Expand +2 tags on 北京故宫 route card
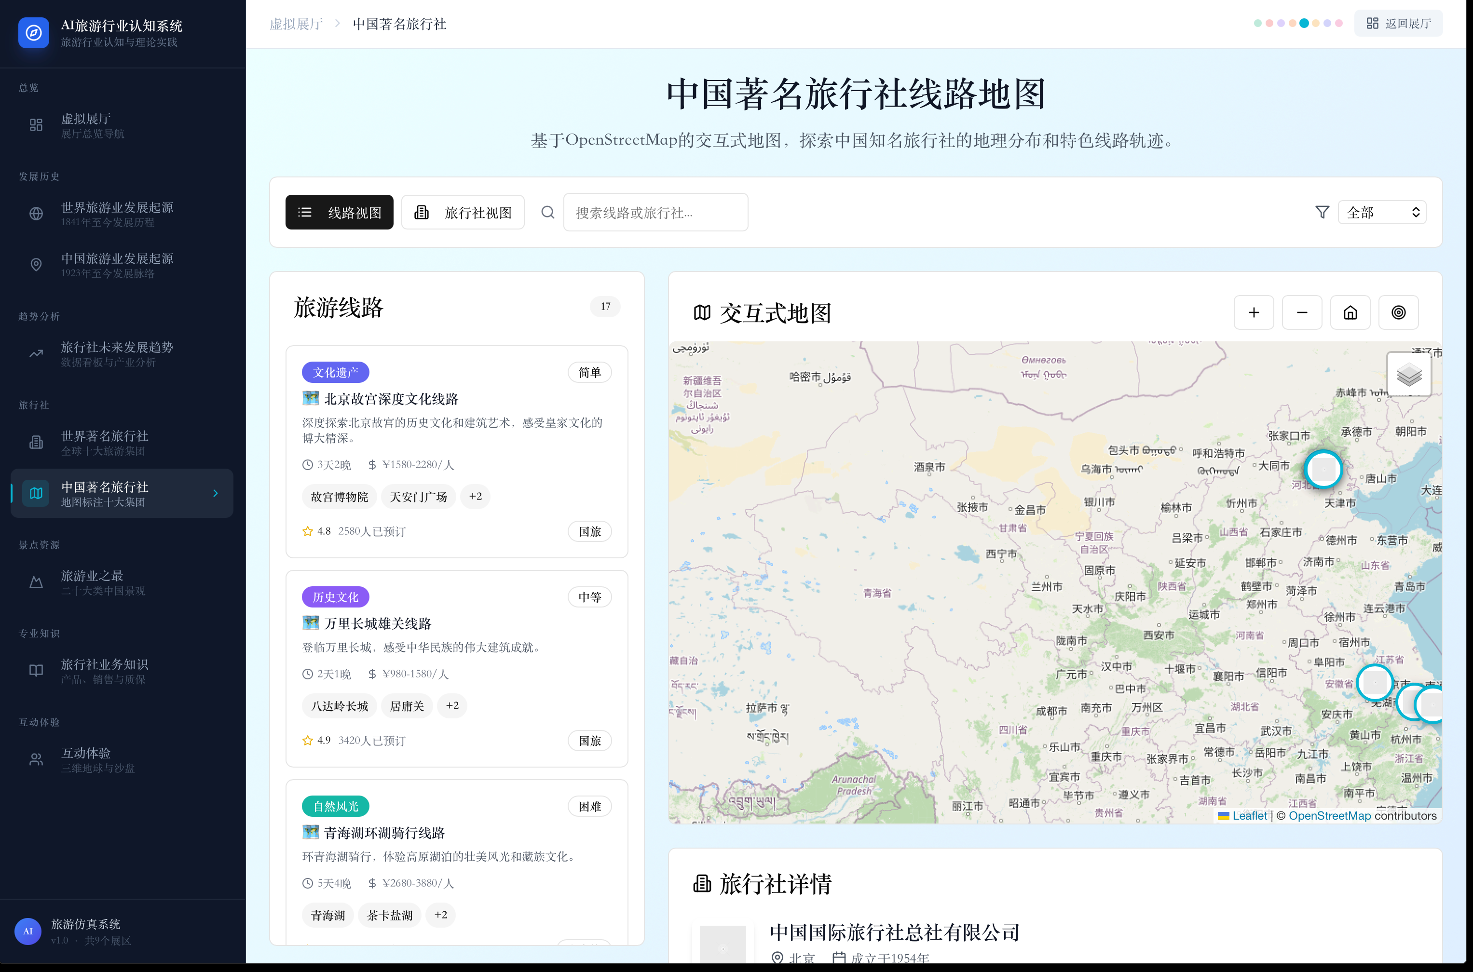 [475, 497]
